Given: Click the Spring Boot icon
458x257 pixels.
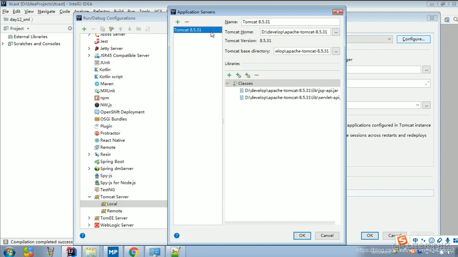Looking at the screenshot, I should [x=97, y=162].
